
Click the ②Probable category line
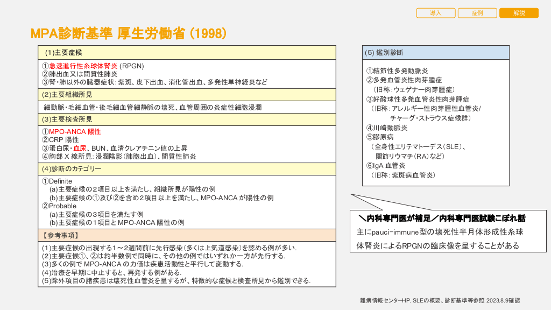point(59,206)
